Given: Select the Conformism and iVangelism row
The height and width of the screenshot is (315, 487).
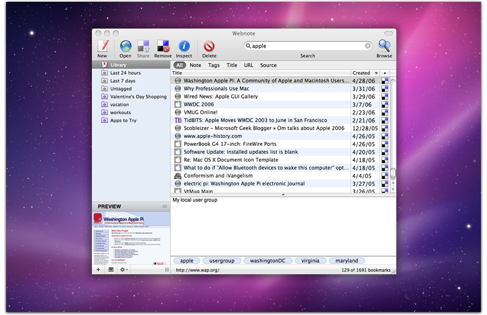Looking at the screenshot, I should point(280,176).
